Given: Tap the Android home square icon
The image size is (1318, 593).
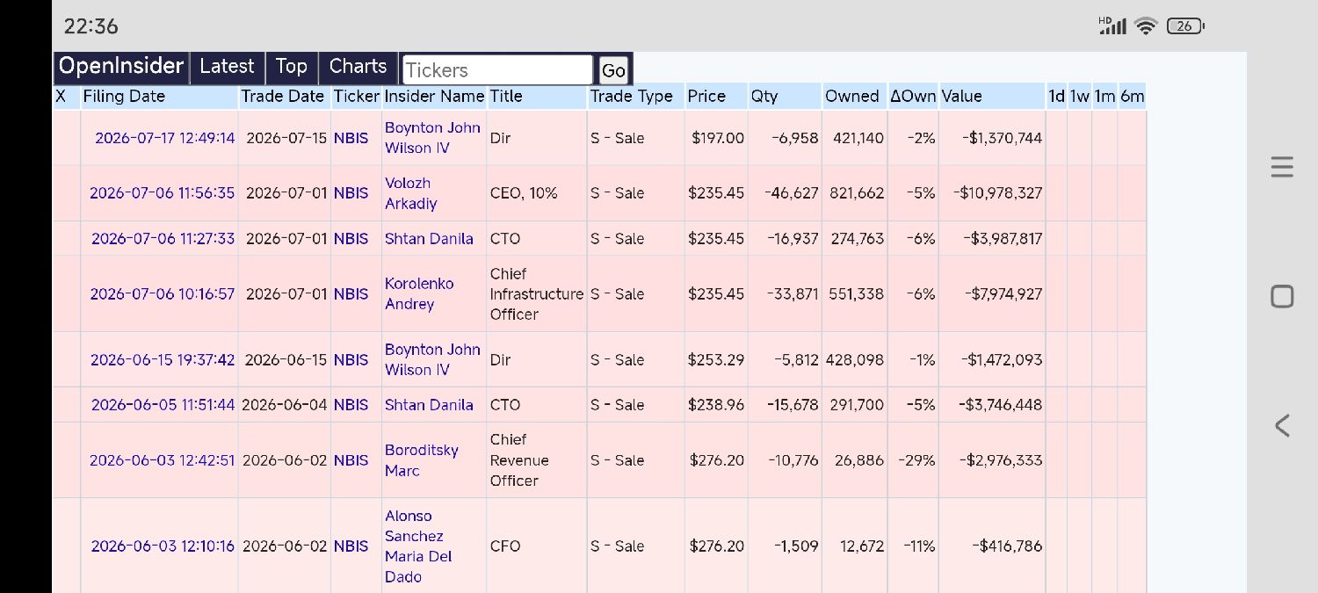Looking at the screenshot, I should coord(1282,296).
